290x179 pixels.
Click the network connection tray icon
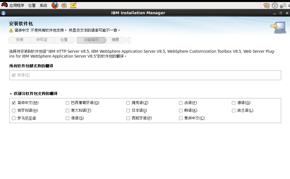point(283,5)
